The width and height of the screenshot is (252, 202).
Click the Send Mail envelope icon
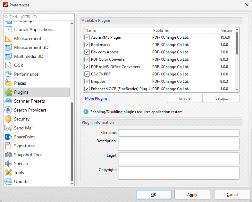point(8,128)
